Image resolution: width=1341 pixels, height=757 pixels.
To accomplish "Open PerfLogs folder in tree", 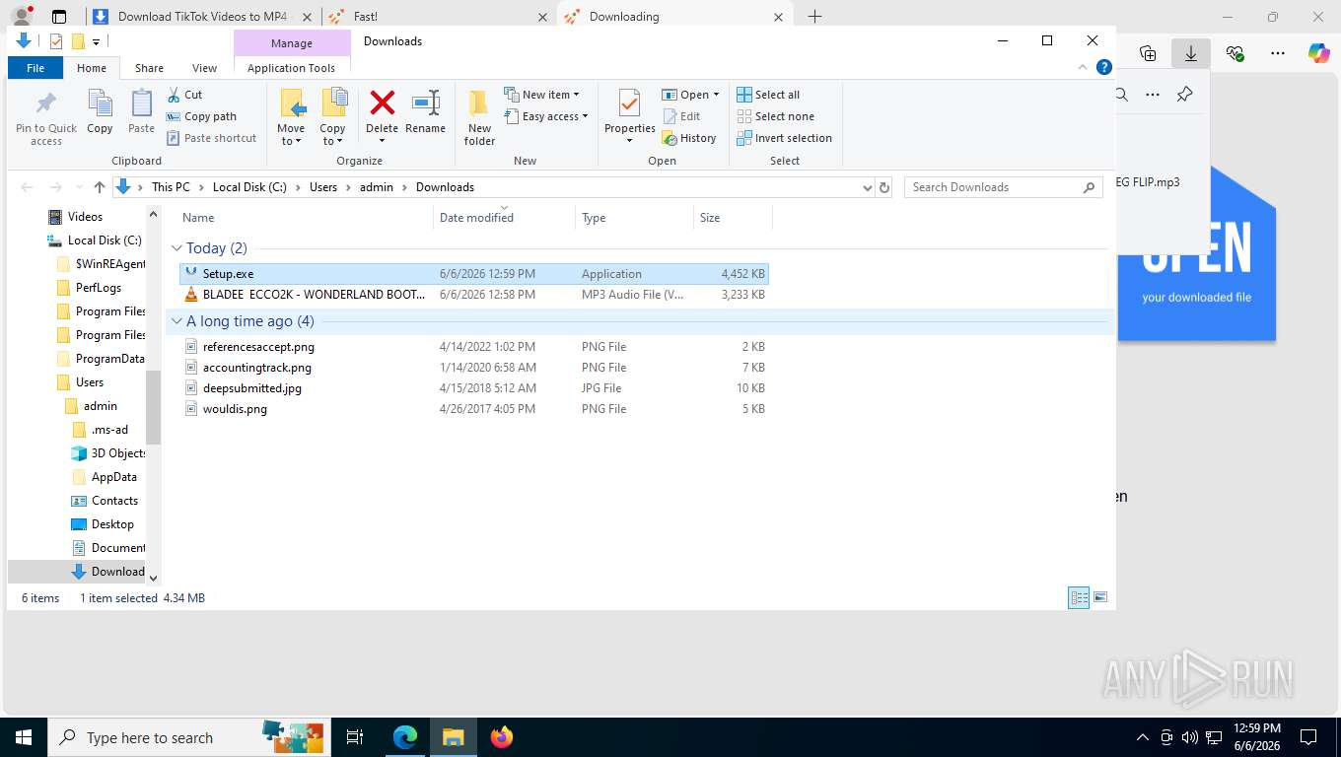I will tap(99, 288).
